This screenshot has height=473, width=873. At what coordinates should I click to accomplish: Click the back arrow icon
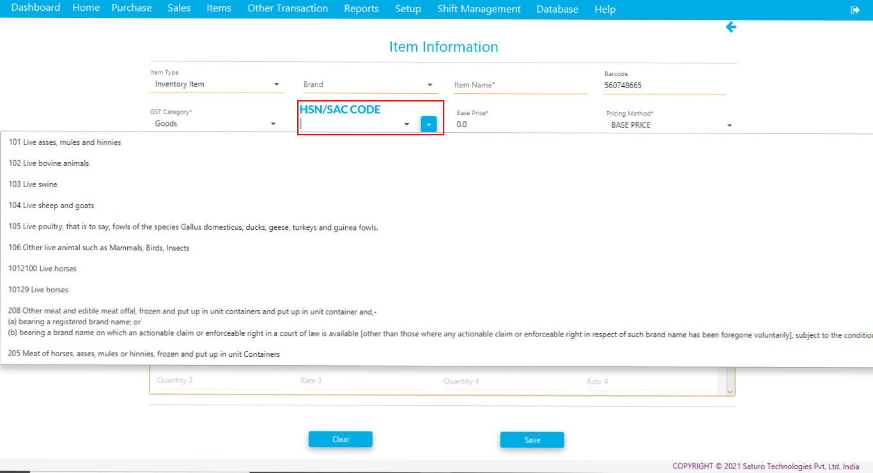pos(731,27)
